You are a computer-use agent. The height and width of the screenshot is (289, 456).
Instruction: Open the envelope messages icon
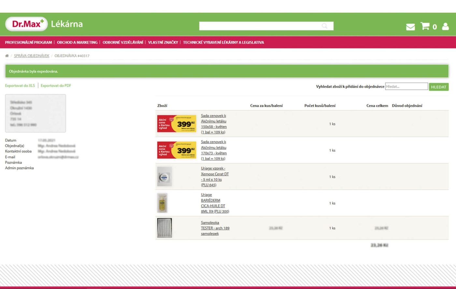pos(410,27)
